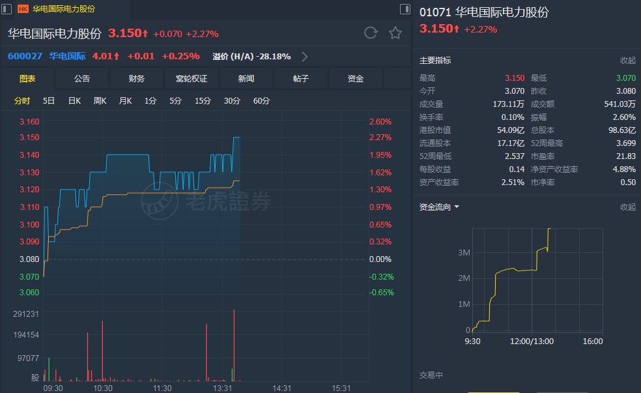Image resolution: width=641 pixels, height=393 pixels.
Task: Click the 3M label on fund flow chart
Action: pyautogui.click(x=464, y=253)
